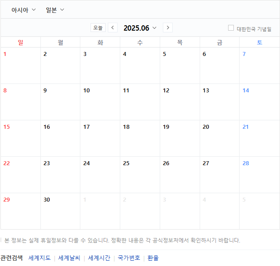Image resolution: width=280 pixels, height=266 pixels.
Task: Select date 16 Monday
Action: (x=47, y=127)
